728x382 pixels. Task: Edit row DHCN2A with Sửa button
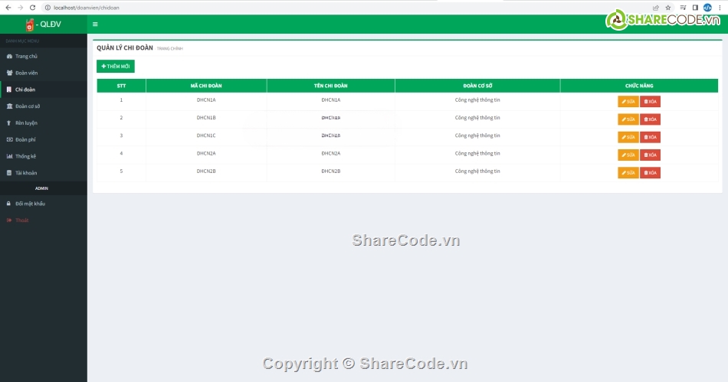coord(628,155)
